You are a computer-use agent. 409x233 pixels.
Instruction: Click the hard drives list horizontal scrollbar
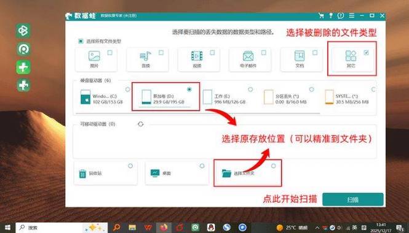[197, 113]
